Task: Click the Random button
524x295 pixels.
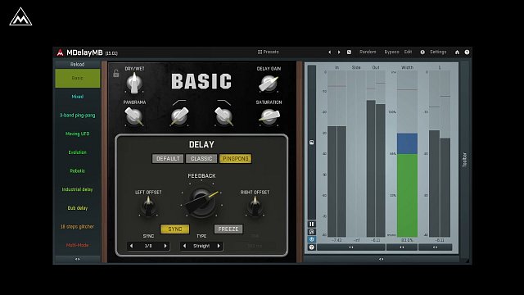Action: [368, 52]
